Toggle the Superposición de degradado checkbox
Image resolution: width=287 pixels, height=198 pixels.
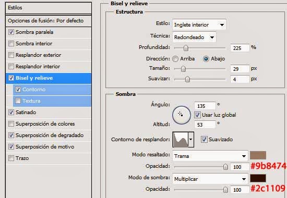(x=11, y=135)
